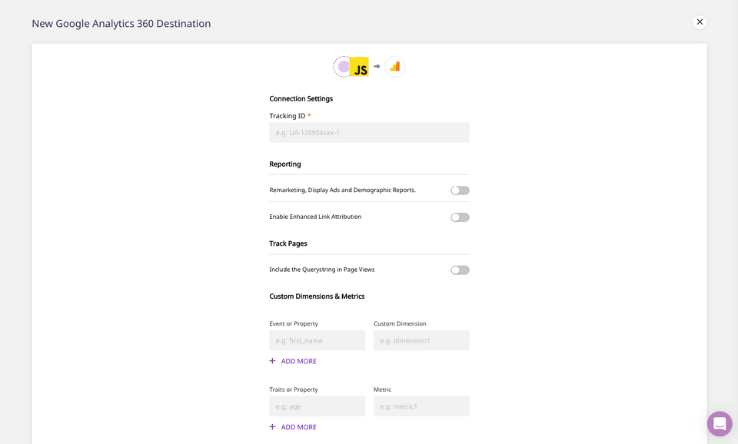Open the Intercom chat bubble
This screenshot has height=444, width=738.
720,423
